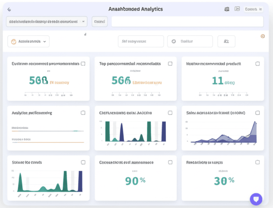Viewport: 273px width, 208px height.
Task: Click the upper progress line in analytics card
Action: coord(48,131)
